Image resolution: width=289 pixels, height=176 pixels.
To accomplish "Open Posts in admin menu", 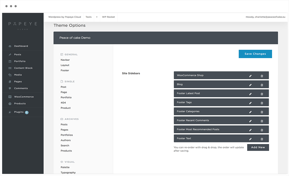I will tap(18, 55).
